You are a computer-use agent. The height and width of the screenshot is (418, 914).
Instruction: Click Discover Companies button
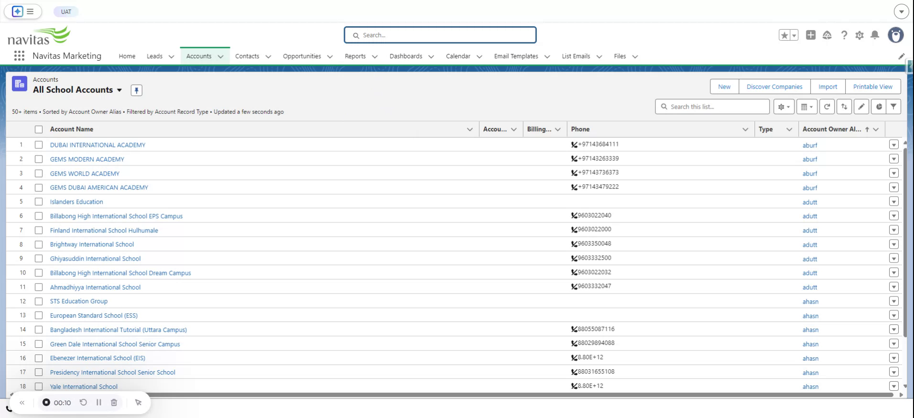[774, 87]
